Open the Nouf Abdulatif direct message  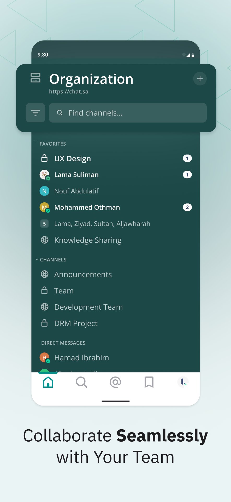76,191
